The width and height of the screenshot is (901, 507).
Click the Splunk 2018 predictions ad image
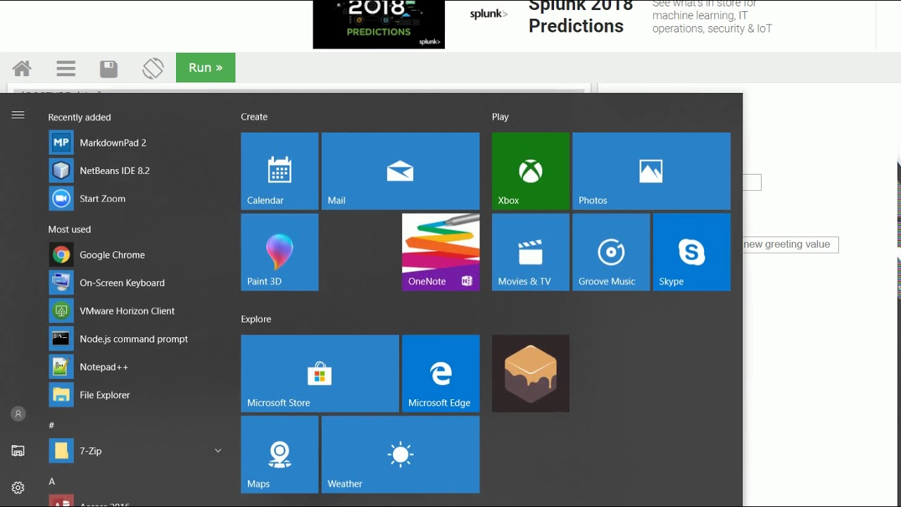coord(379,24)
